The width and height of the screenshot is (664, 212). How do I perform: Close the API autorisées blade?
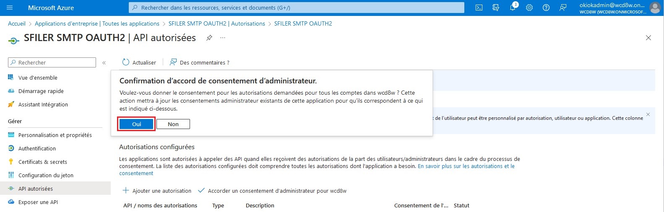point(648,38)
